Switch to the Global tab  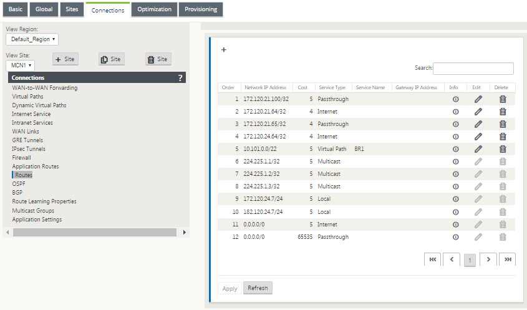click(x=44, y=9)
